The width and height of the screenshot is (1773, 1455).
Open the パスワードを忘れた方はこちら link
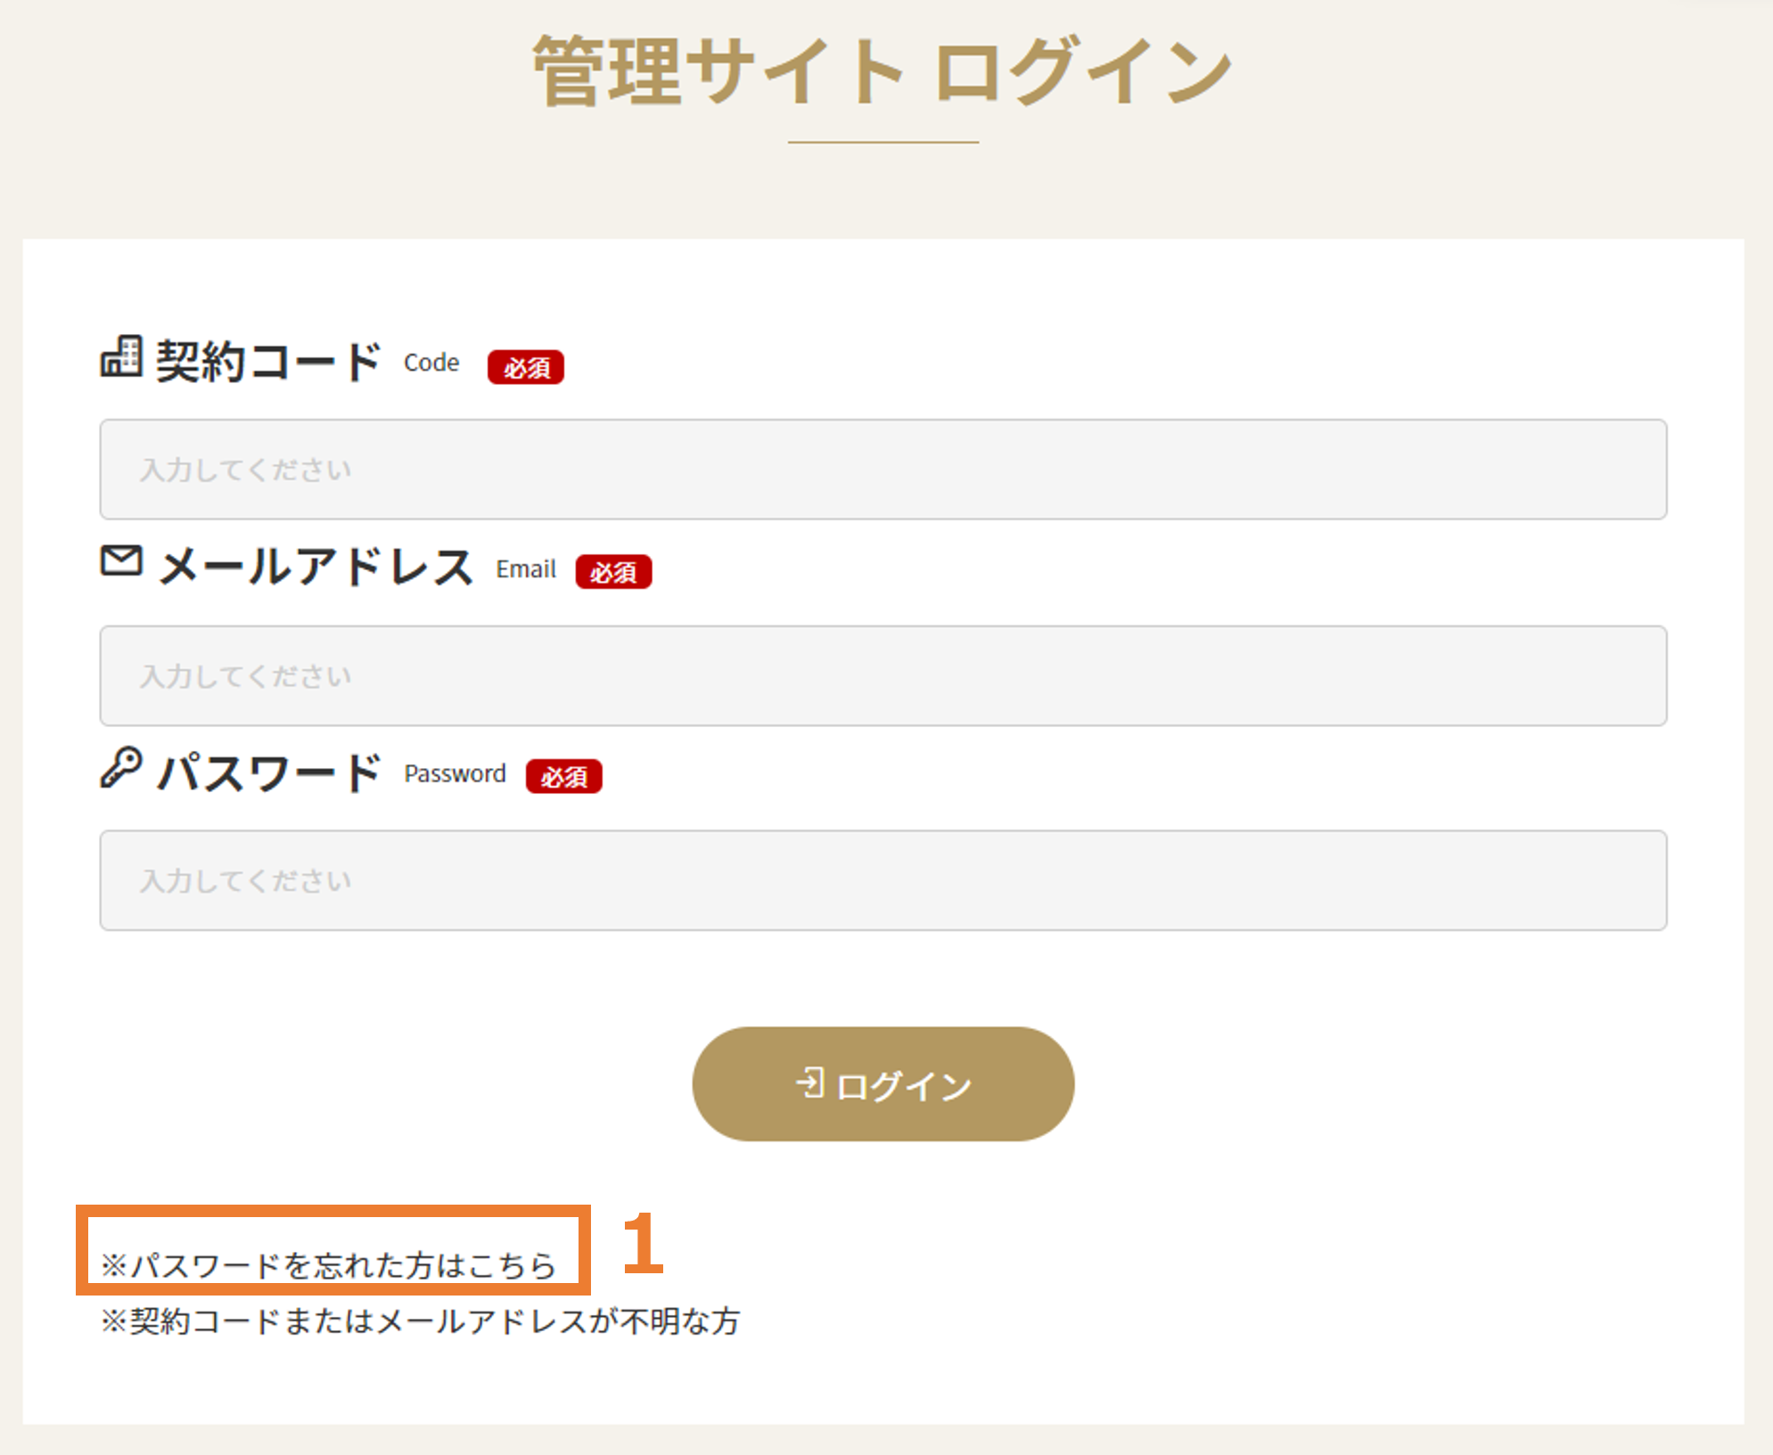pyautogui.click(x=328, y=1265)
